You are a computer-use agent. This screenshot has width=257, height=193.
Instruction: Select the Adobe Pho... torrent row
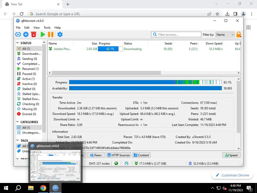click(144, 49)
